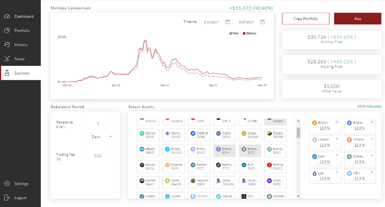Select the FoldingCoin (FLDC) asset

[x=276, y=166]
